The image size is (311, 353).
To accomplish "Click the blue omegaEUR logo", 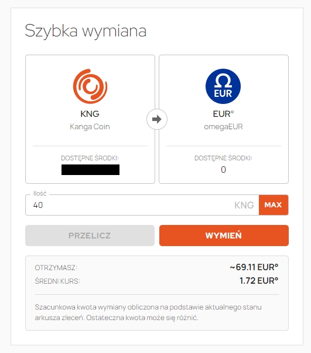I will (223, 86).
